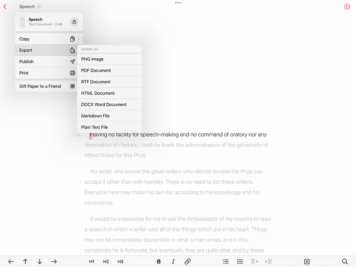Move cursor left with the arrow key
The image size is (356, 267).
(11, 262)
